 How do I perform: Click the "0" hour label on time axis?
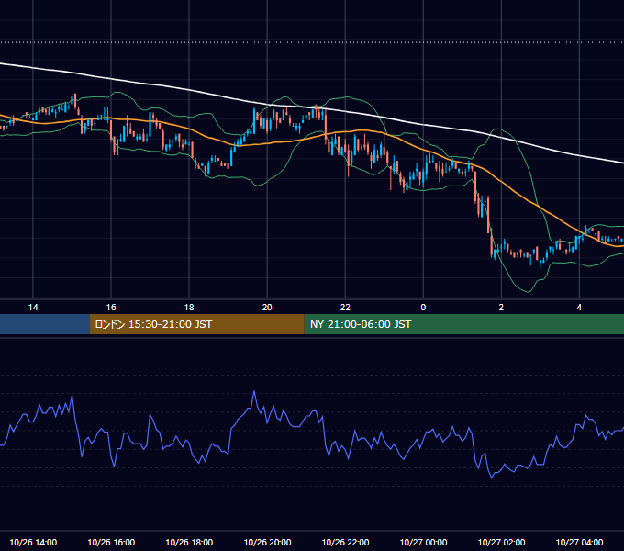point(423,308)
